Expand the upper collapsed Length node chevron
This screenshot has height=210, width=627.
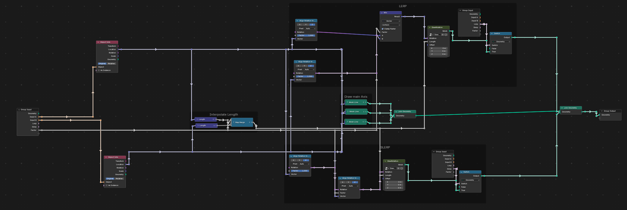pyautogui.click(x=197, y=119)
